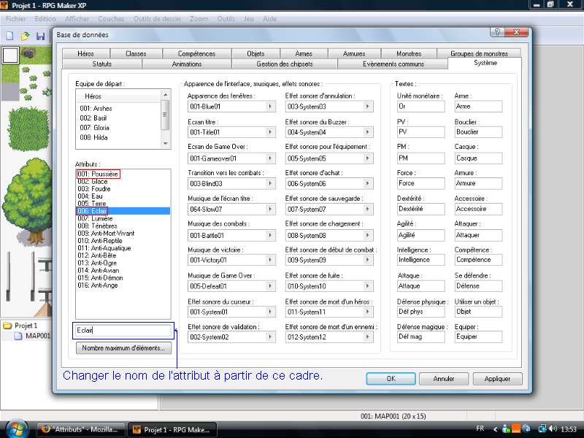The height and width of the screenshot is (438, 584).
Task: Click the Open project folder icon
Action: pos(25,35)
